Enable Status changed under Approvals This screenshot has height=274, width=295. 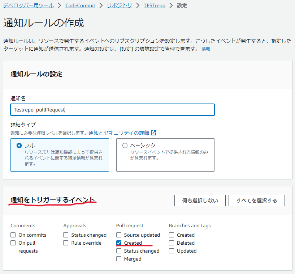[66, 235]
